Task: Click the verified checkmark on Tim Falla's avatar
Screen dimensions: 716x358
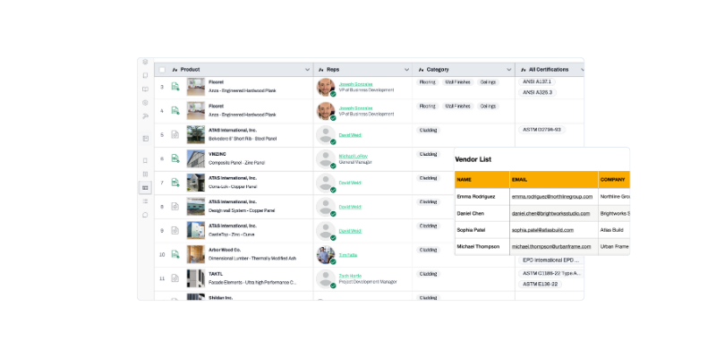Action: (x=333, y=261)
